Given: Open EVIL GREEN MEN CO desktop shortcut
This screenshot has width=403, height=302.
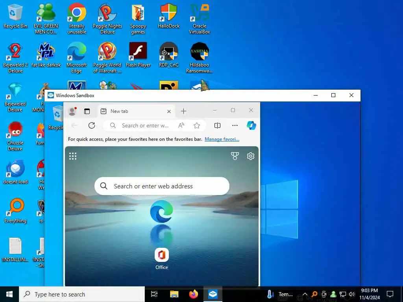Looking at the screenshot, I should point(46,18).
